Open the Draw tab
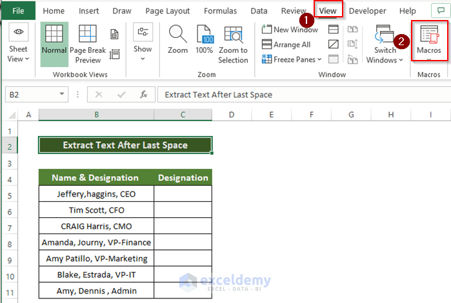This screenshot has width=451, height=303. [122, 11]
